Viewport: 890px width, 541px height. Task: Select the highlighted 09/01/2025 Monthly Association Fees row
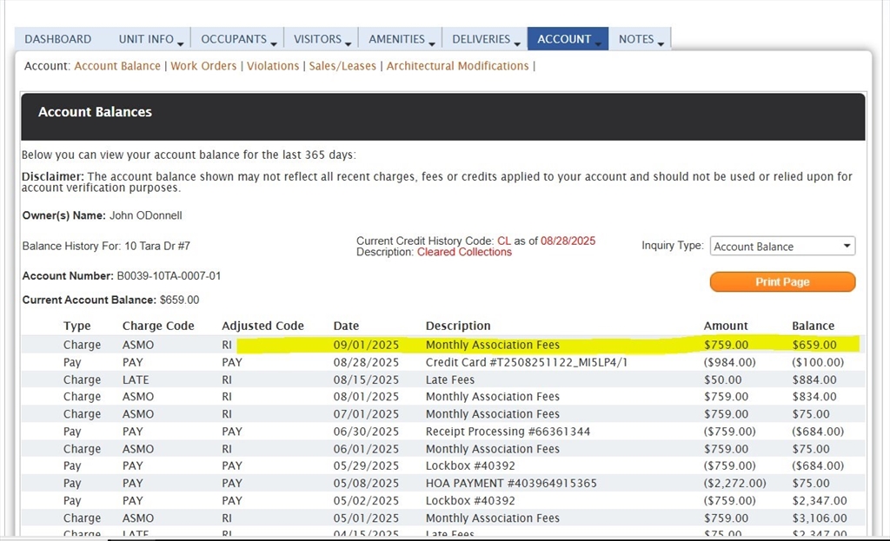tap(492, 345)
